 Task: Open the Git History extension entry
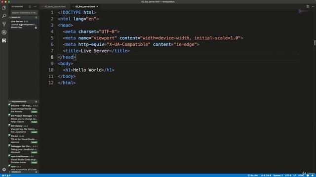24,129
